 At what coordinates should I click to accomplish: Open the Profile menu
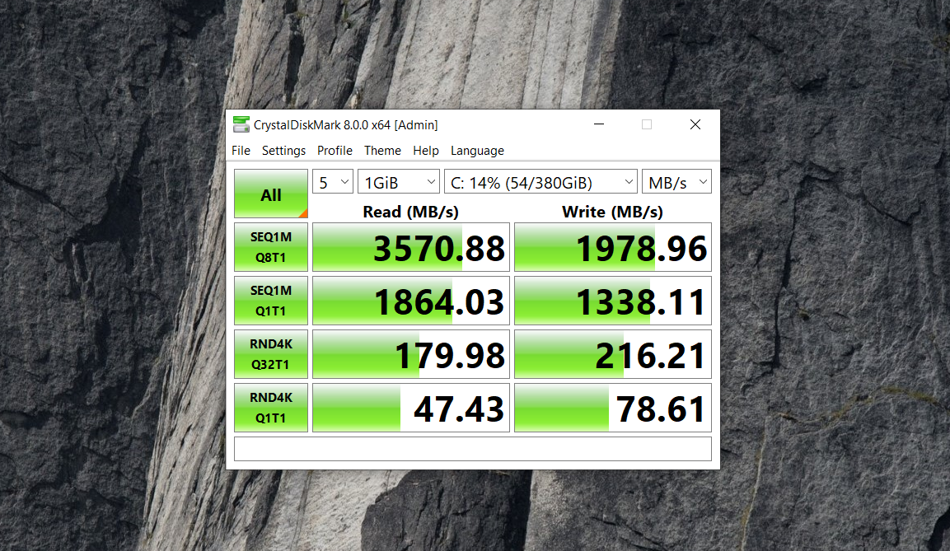[x=335, y=151]
